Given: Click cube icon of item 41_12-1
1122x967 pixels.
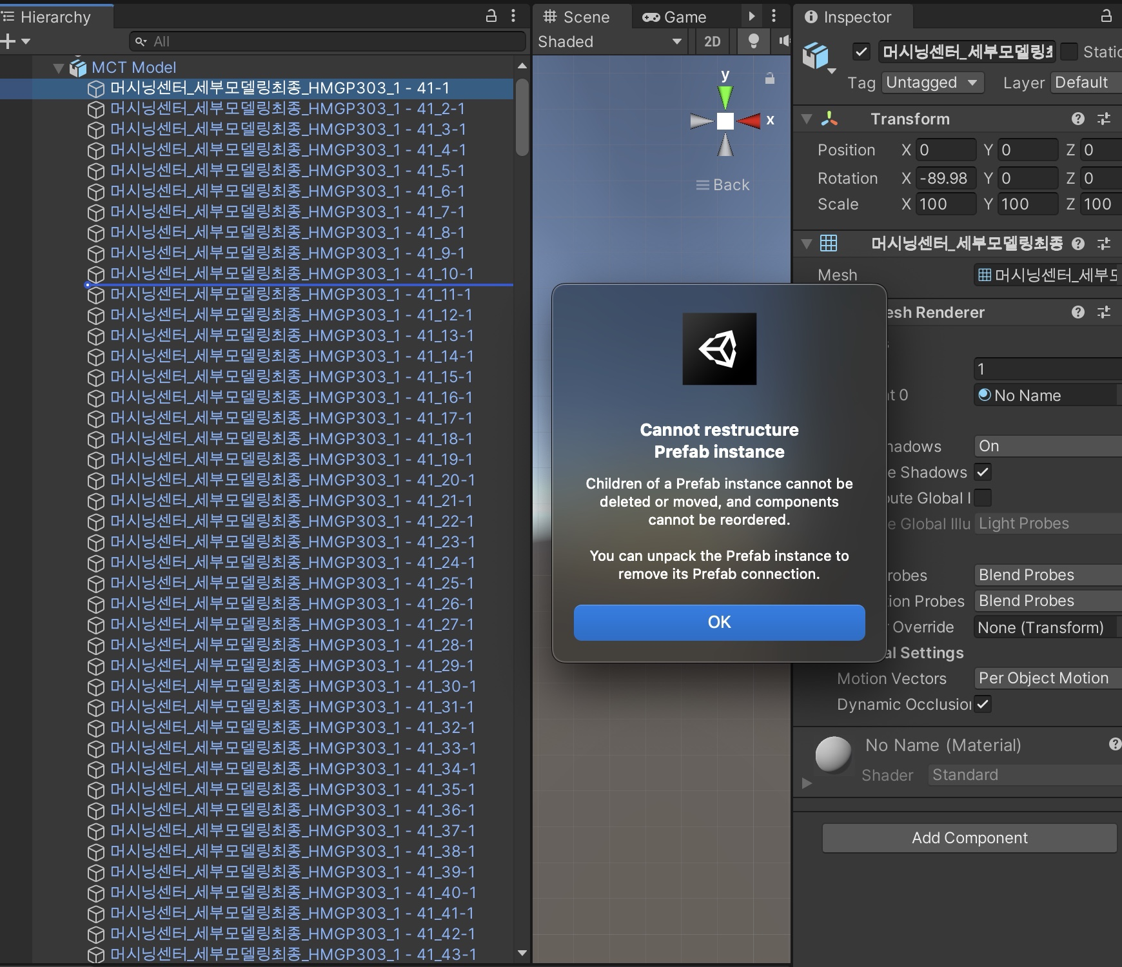Looking at the screenshot, I should [x=95, y=316].
